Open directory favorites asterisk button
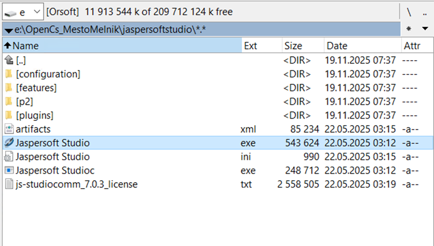This screenshot has height=246, width=434. tap(409, 29)
